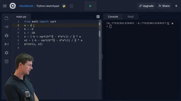Viewport: 181px width, 101px height.
Task: Open the hamburger menu
Action: [5, 6]
